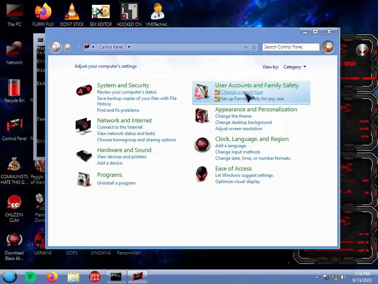378x284 pixels.
Task: Show hidden tray icons arrow
Action: 316,277
